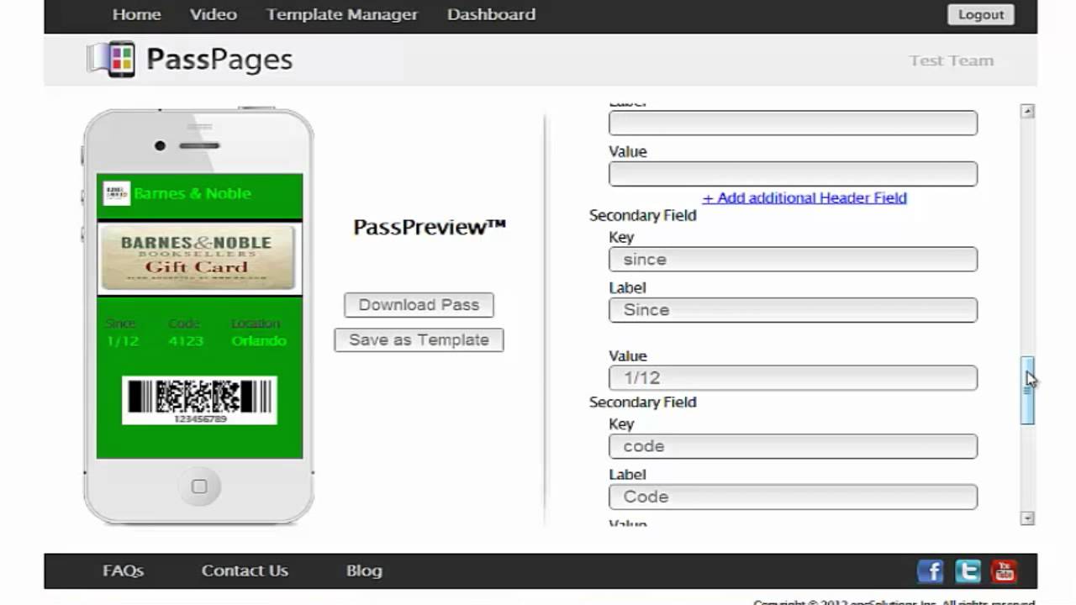Click Download Pass button

[x=419, y=305]
